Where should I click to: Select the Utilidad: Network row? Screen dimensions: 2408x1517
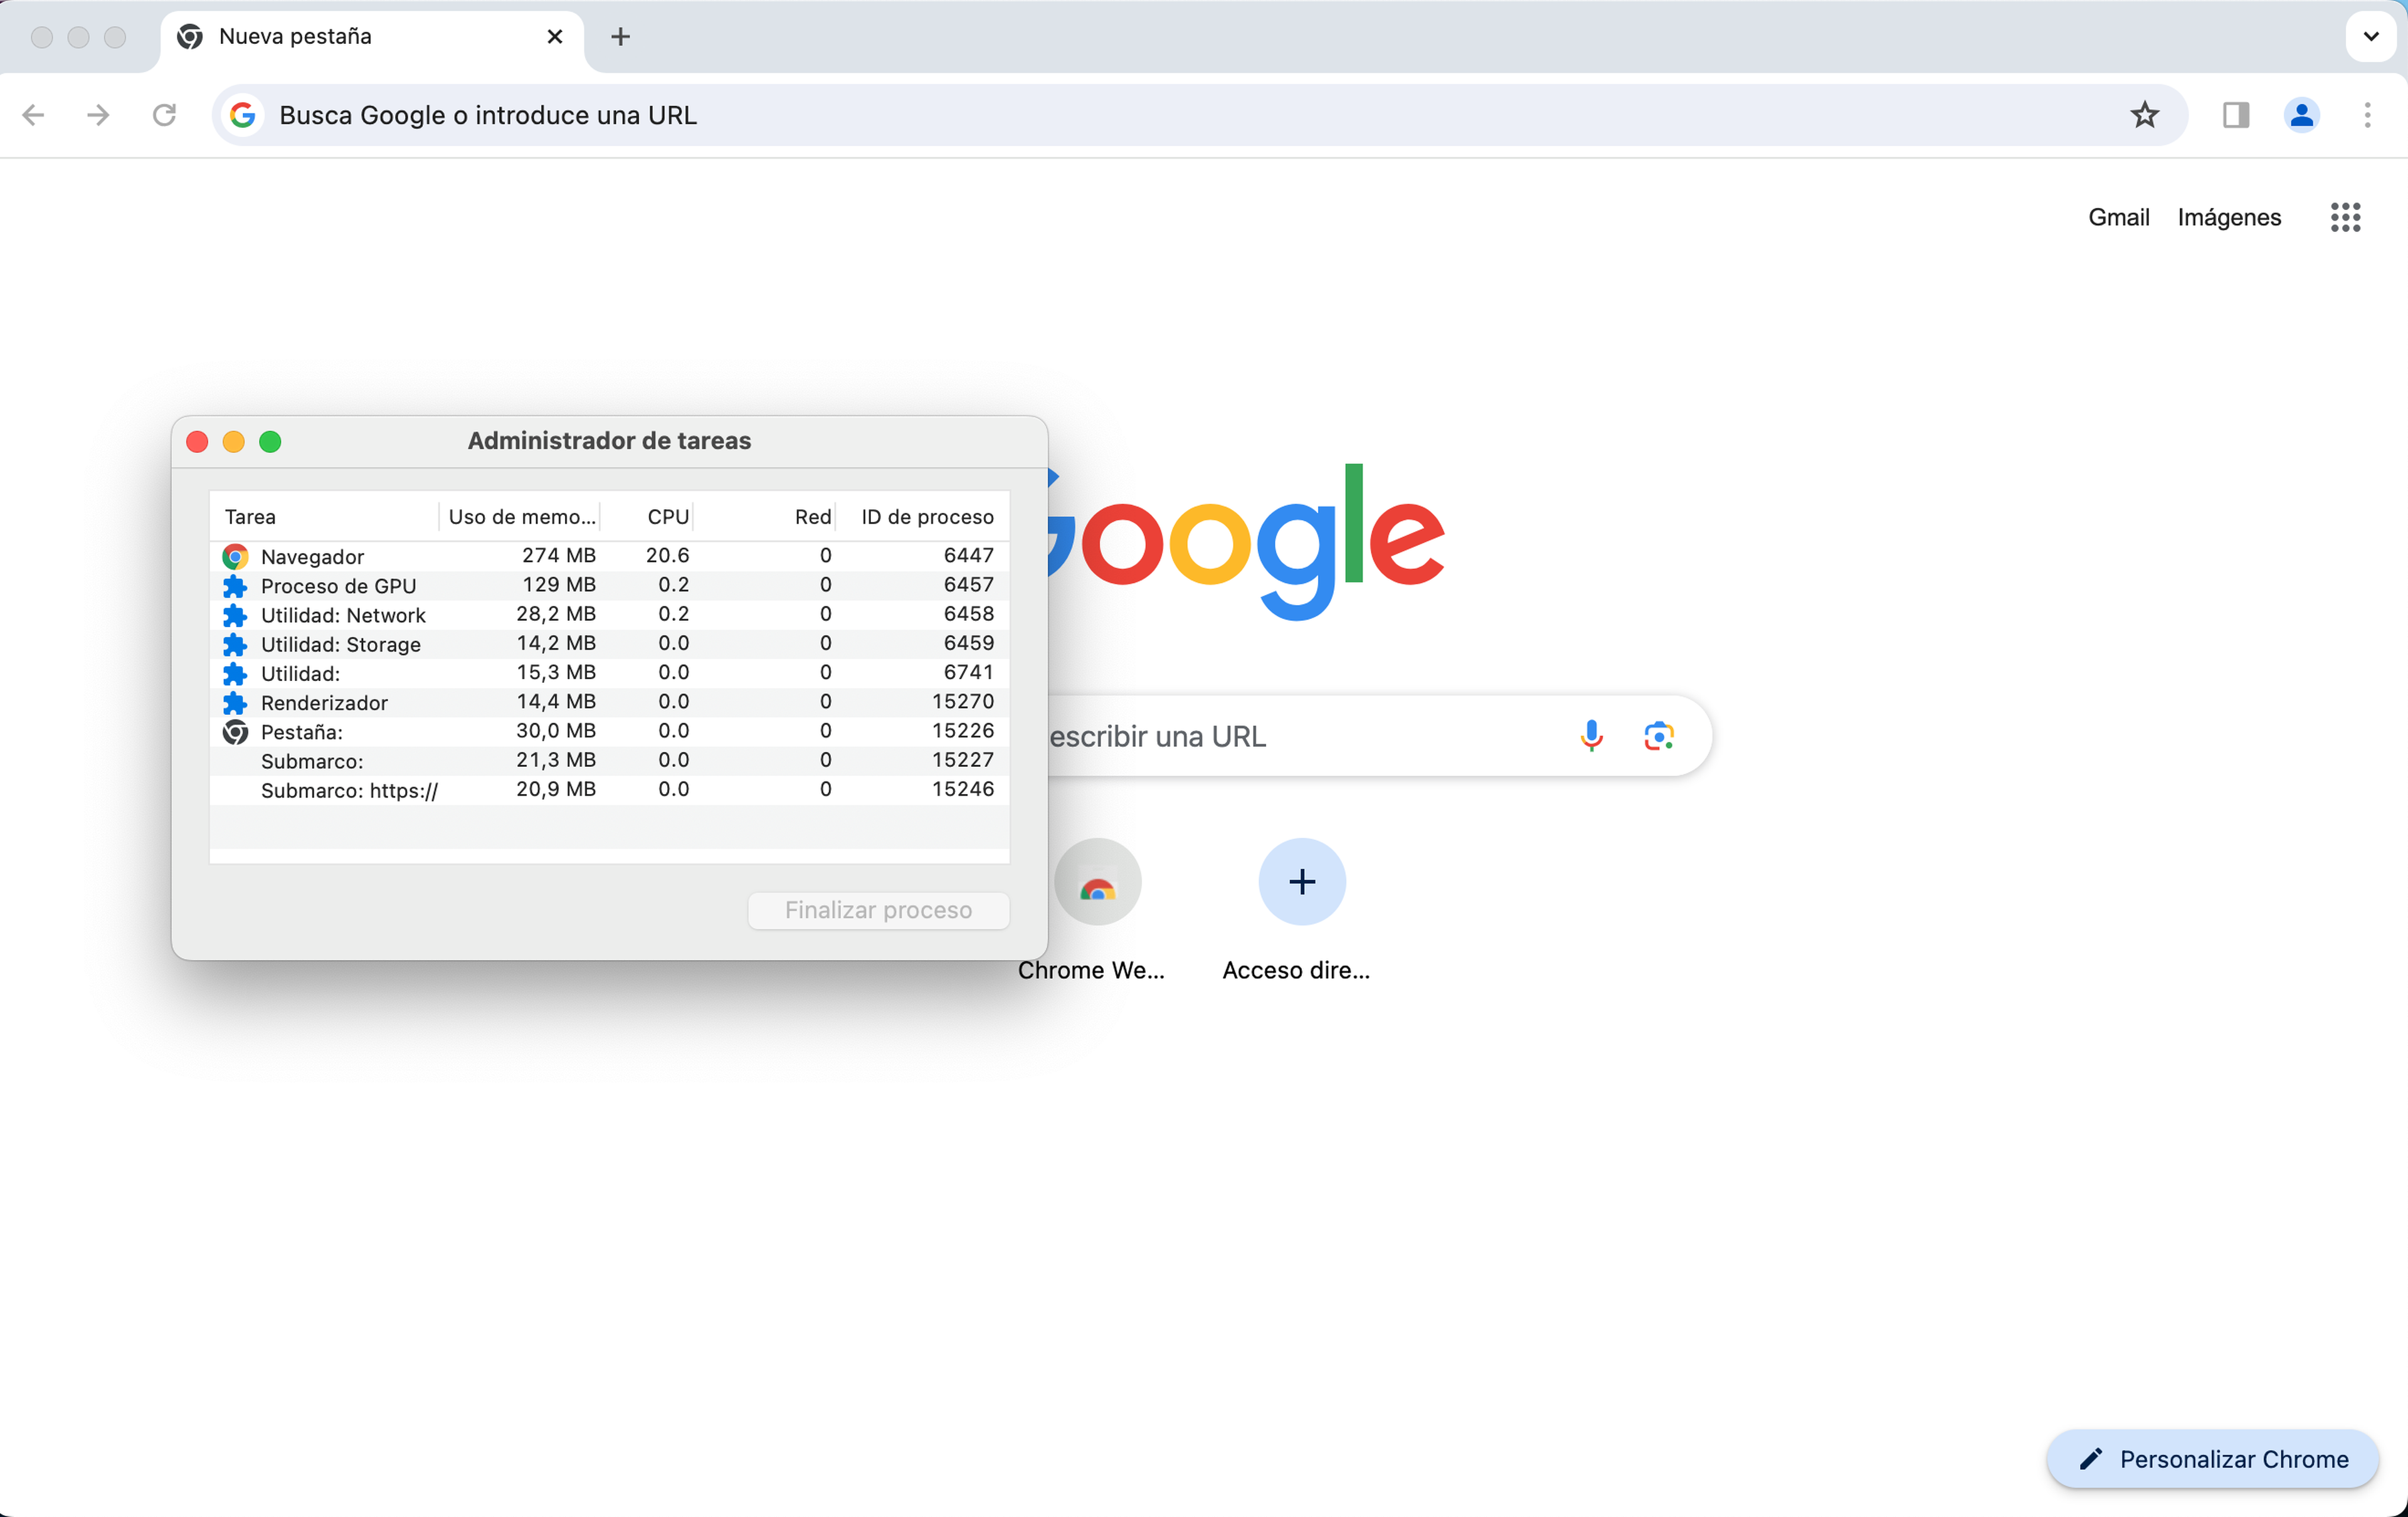pyautogui.click(x=609, y=615)
